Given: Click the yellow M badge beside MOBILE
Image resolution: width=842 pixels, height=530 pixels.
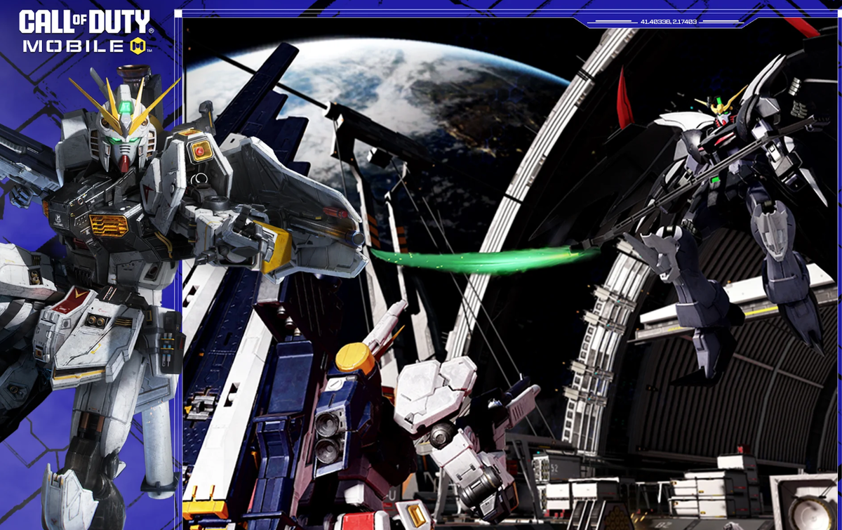Looking at the screenshot, I should [137, 46].
